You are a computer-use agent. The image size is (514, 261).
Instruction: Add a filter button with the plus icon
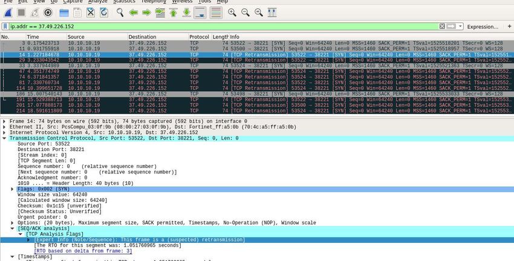tap(509, 26)
